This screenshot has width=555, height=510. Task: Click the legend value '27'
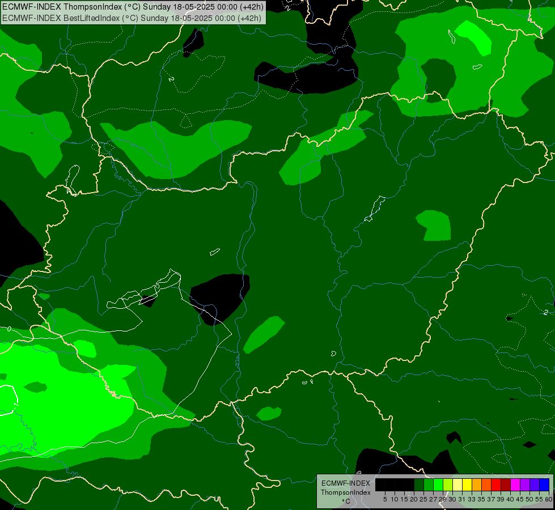click(x=433, y=499)
